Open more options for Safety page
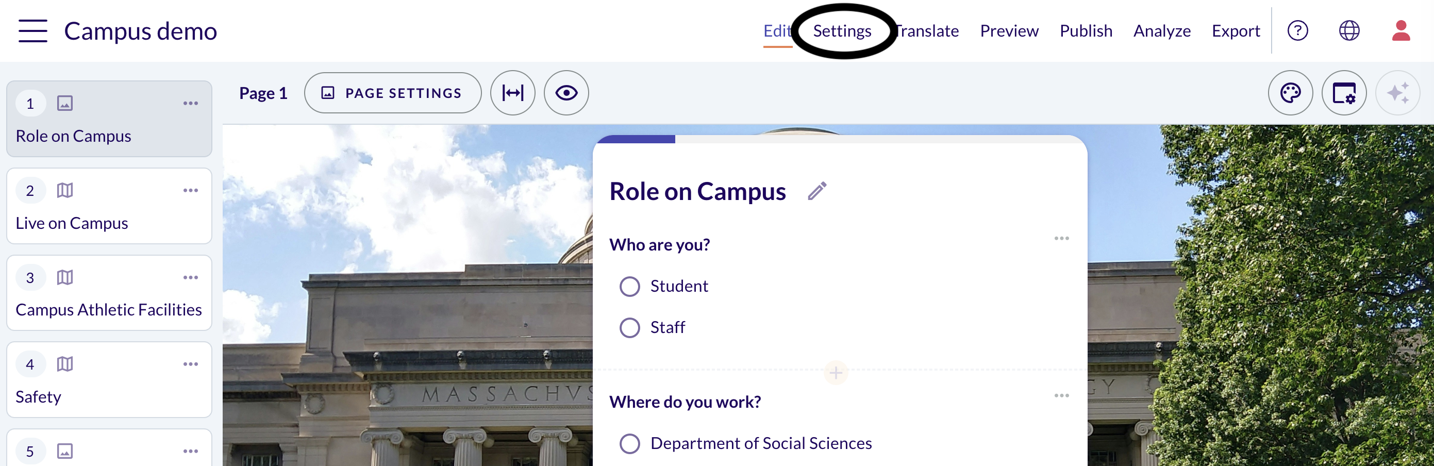This screenshot has width=1434, height=466. click(190, 364)
